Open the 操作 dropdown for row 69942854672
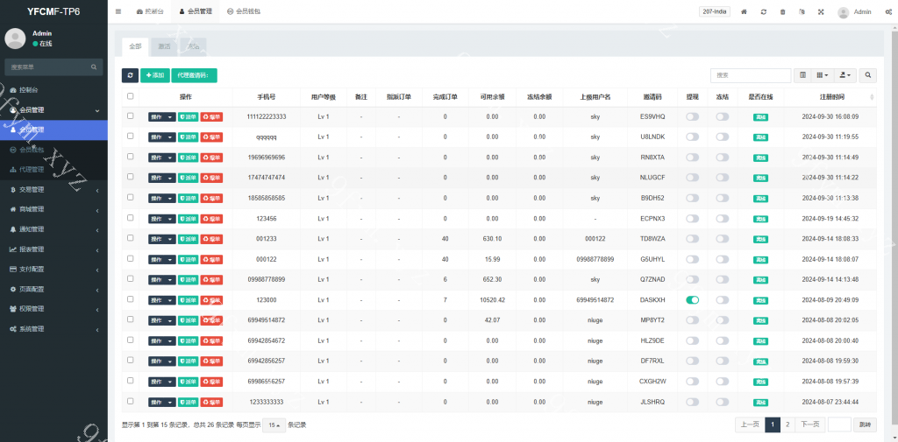The height and width of the screenshot is (442, 898). 162,340
